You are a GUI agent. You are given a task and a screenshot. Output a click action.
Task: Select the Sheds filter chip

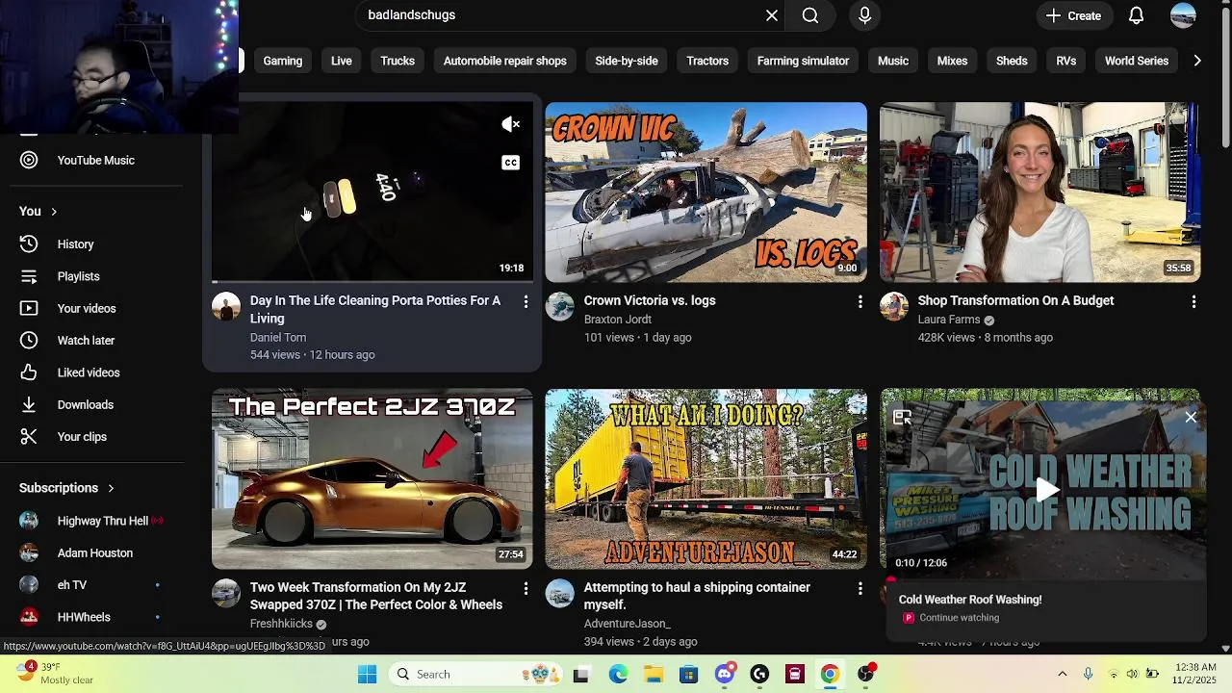pyautogui.click(x=1012, y=61)
